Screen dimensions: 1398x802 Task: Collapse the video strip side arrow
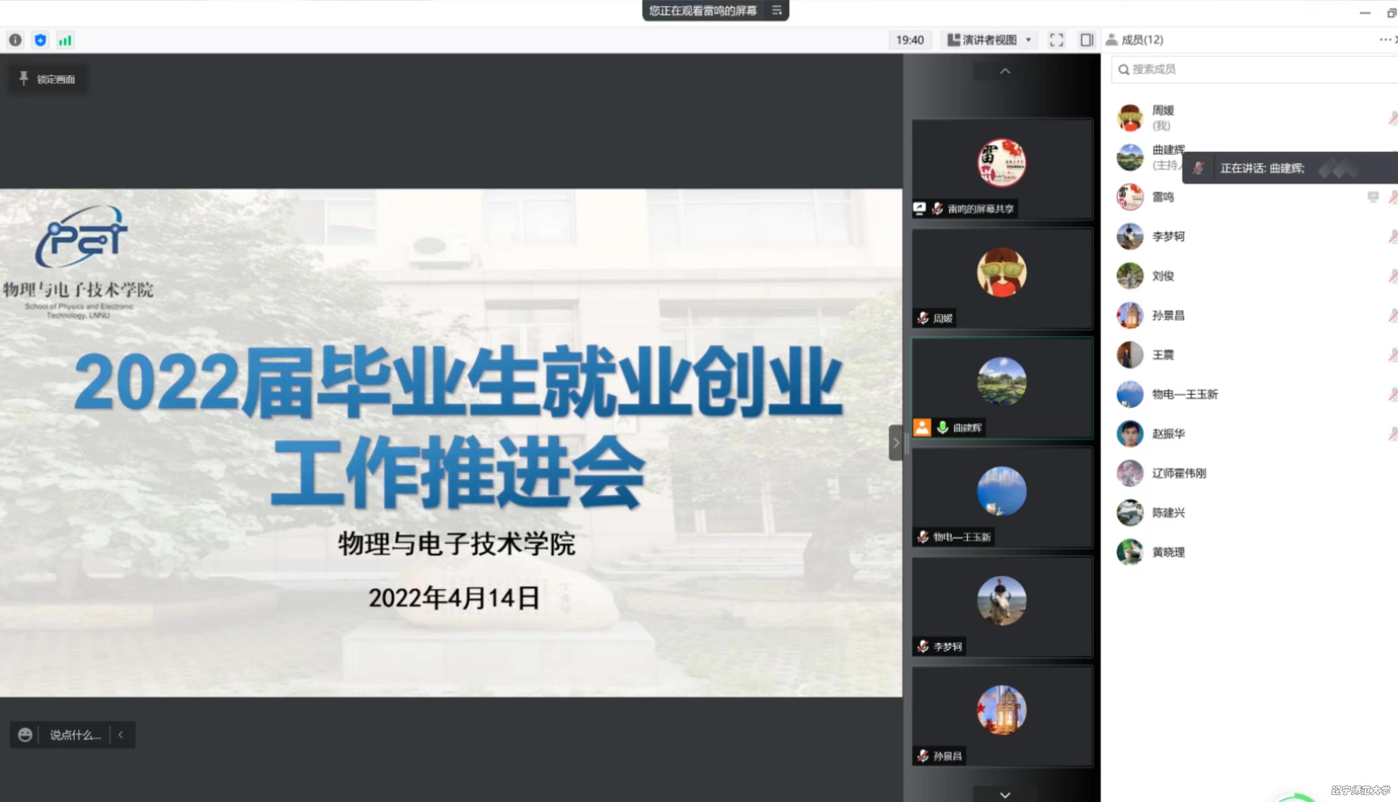coord(896,442)
